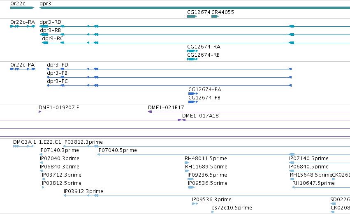Open the CG12674-RB transcript feature
This screenshot has height=214, width=350.
pos(192,59)
